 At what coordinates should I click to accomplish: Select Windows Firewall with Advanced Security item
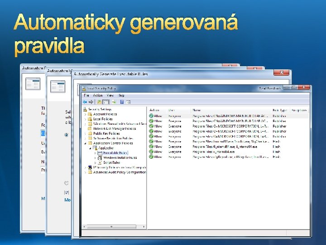point(120,124)
